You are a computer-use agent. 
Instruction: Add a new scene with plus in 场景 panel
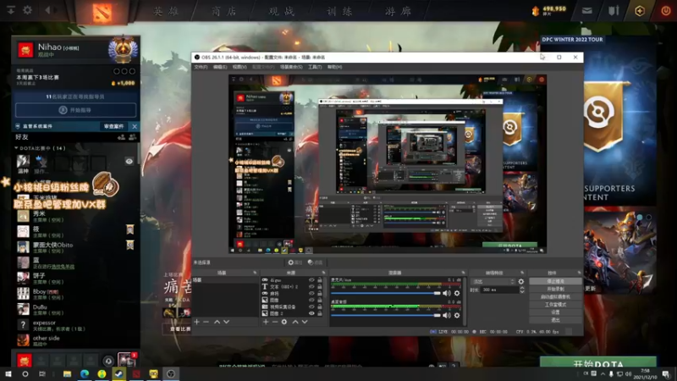tap(197, 322)
